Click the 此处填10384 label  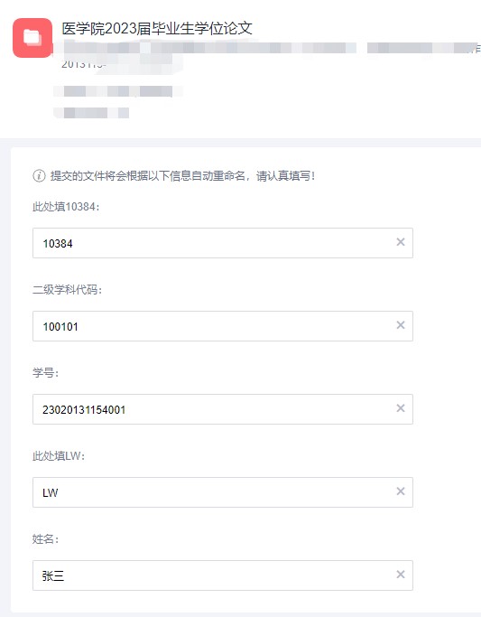point(66,207)
